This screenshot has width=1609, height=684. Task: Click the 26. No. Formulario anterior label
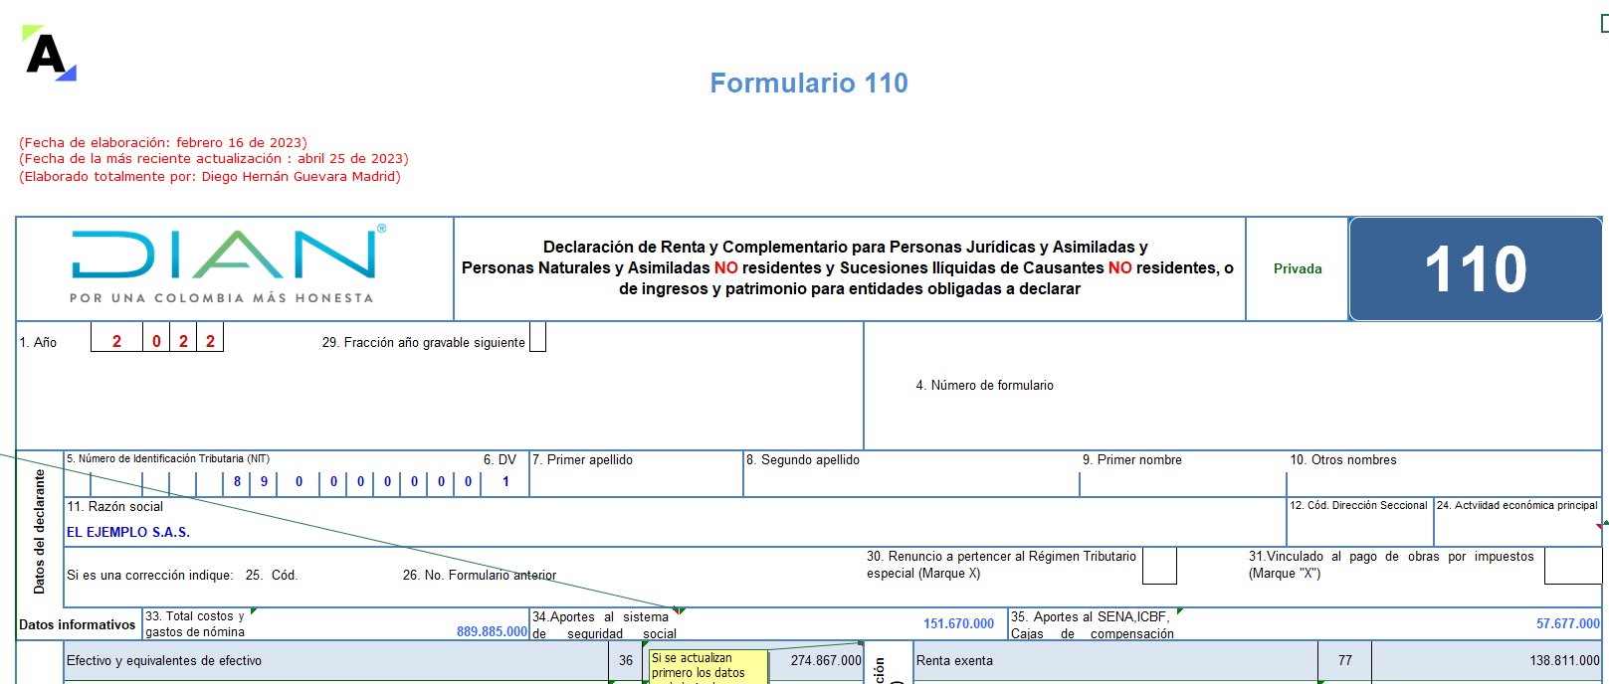tap(480, 575)
